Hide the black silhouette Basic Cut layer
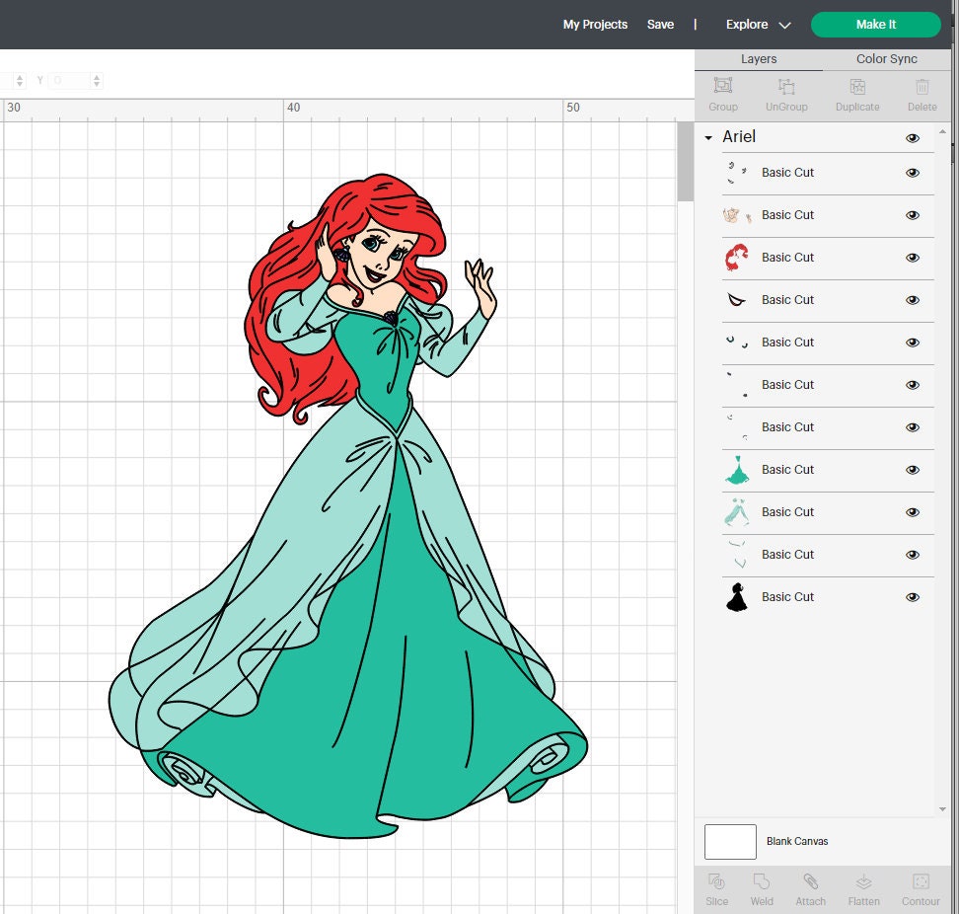Screen dimensions: 959x914 pyautogui.click(x=912, y=596)
